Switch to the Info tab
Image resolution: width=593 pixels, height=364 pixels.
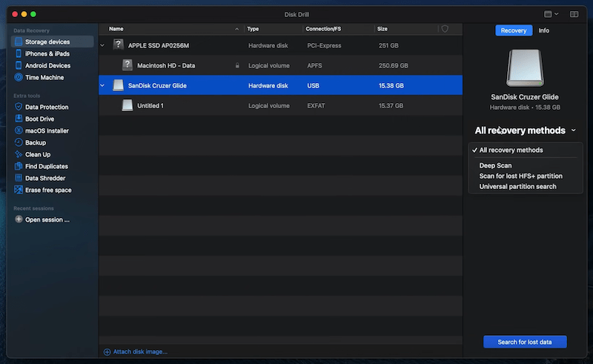coord(543,30)
